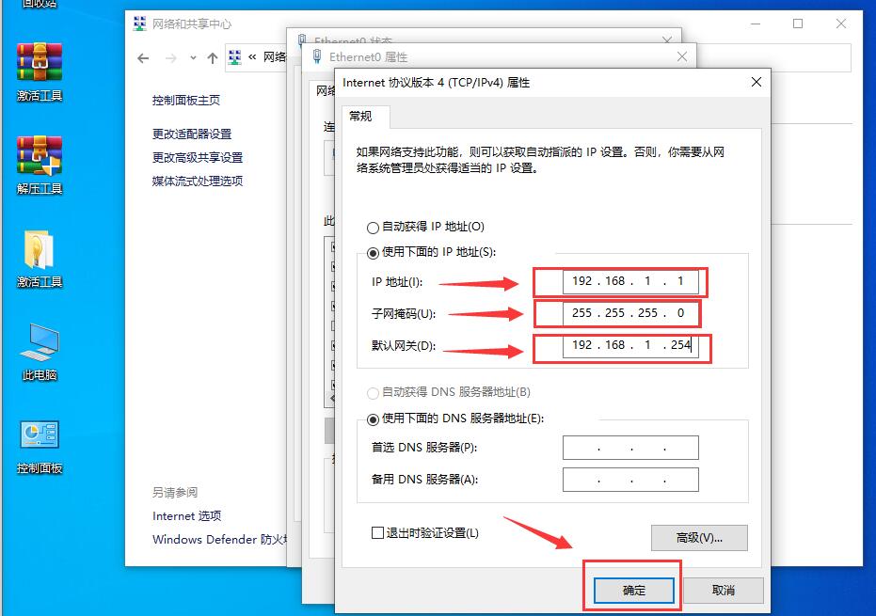Switch to the 常规 tab
876x616 pixels.
tap(360, 117)
